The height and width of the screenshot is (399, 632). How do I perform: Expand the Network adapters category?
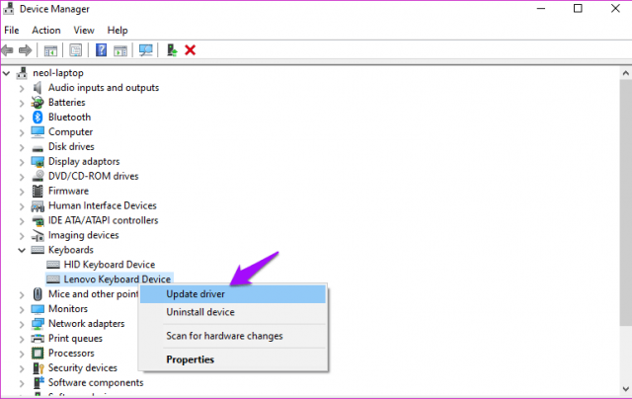pyautogui.click(x=22, y=324)
